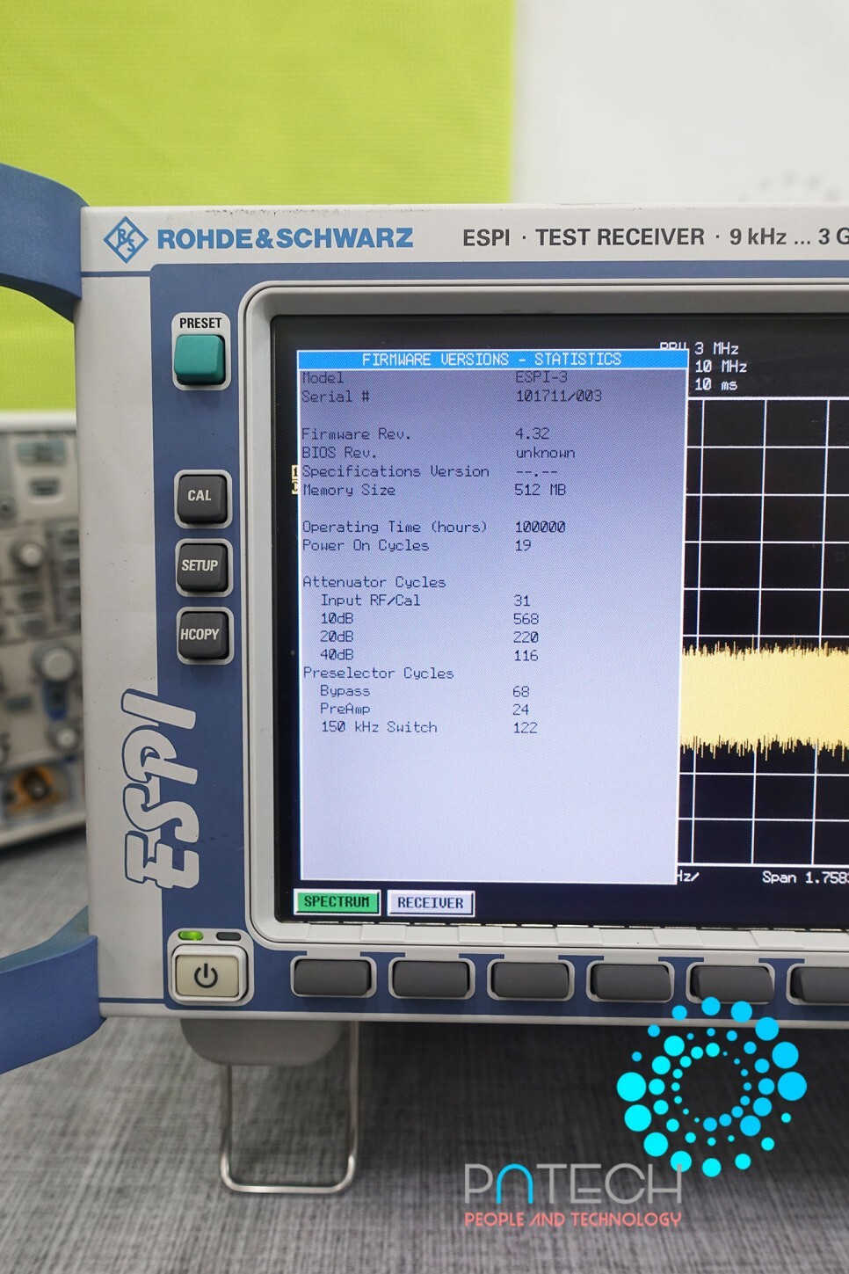Tap the power standby button
Image resolution: width=849 pixels, height=1274 pixels.
click(x=207, y=976)
